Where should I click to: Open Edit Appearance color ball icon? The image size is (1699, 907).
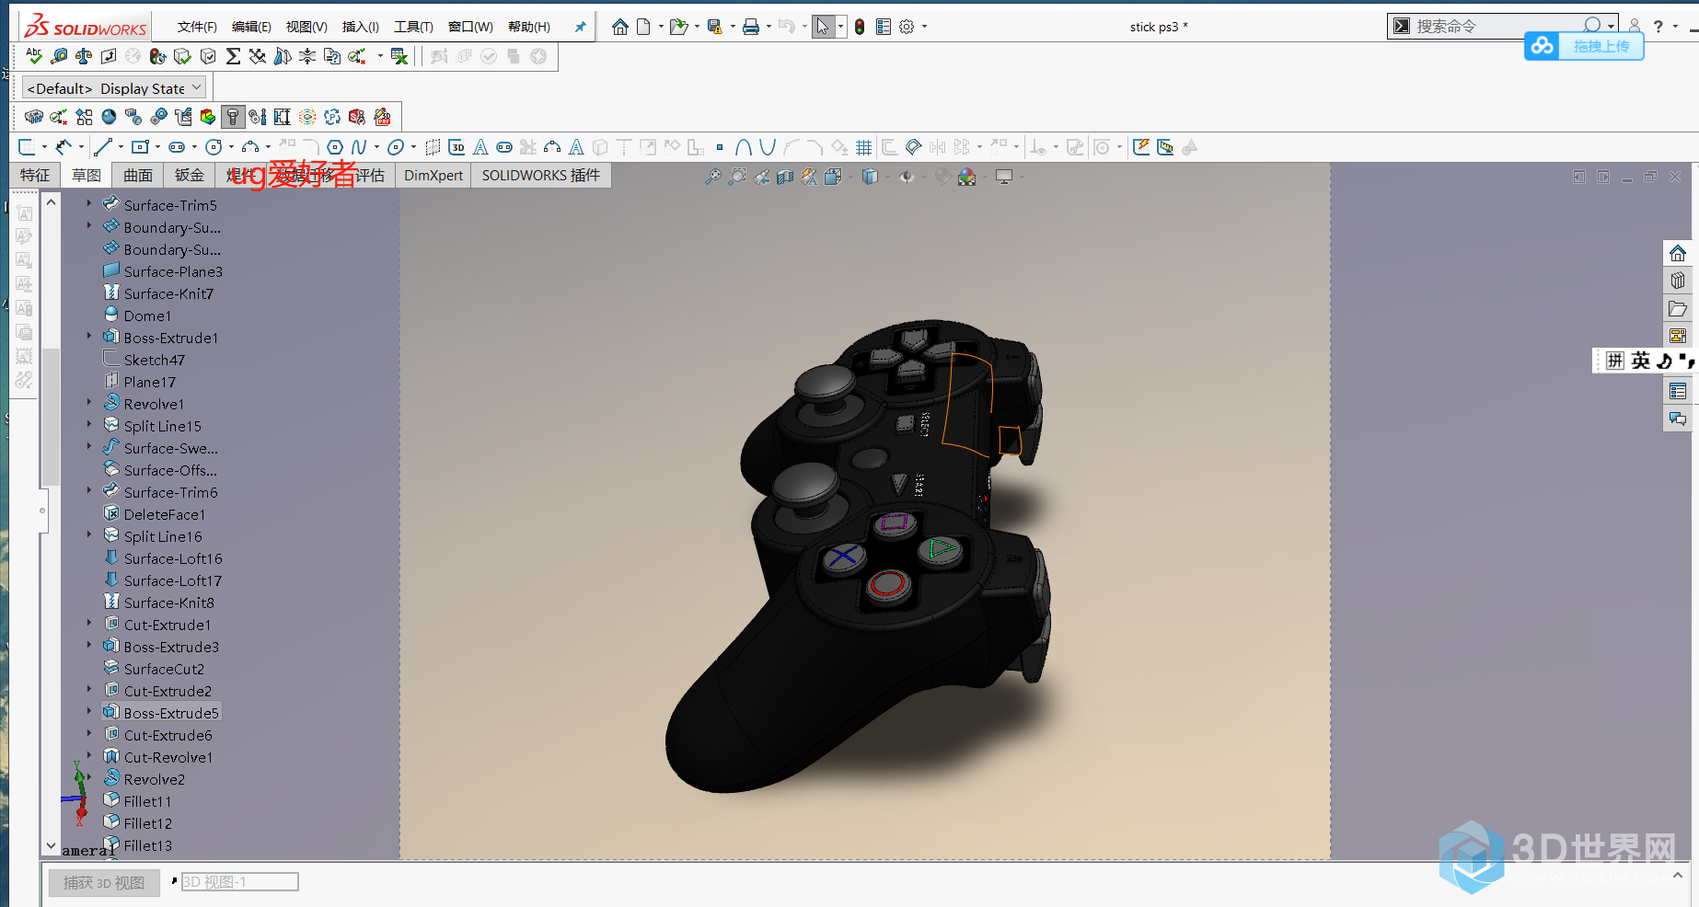[x=966, y=177]
